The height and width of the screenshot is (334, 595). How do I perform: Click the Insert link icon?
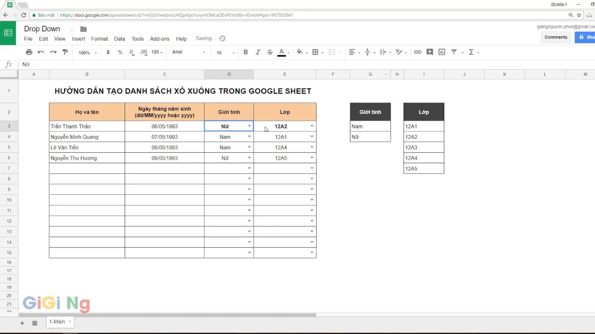[417, 52]
